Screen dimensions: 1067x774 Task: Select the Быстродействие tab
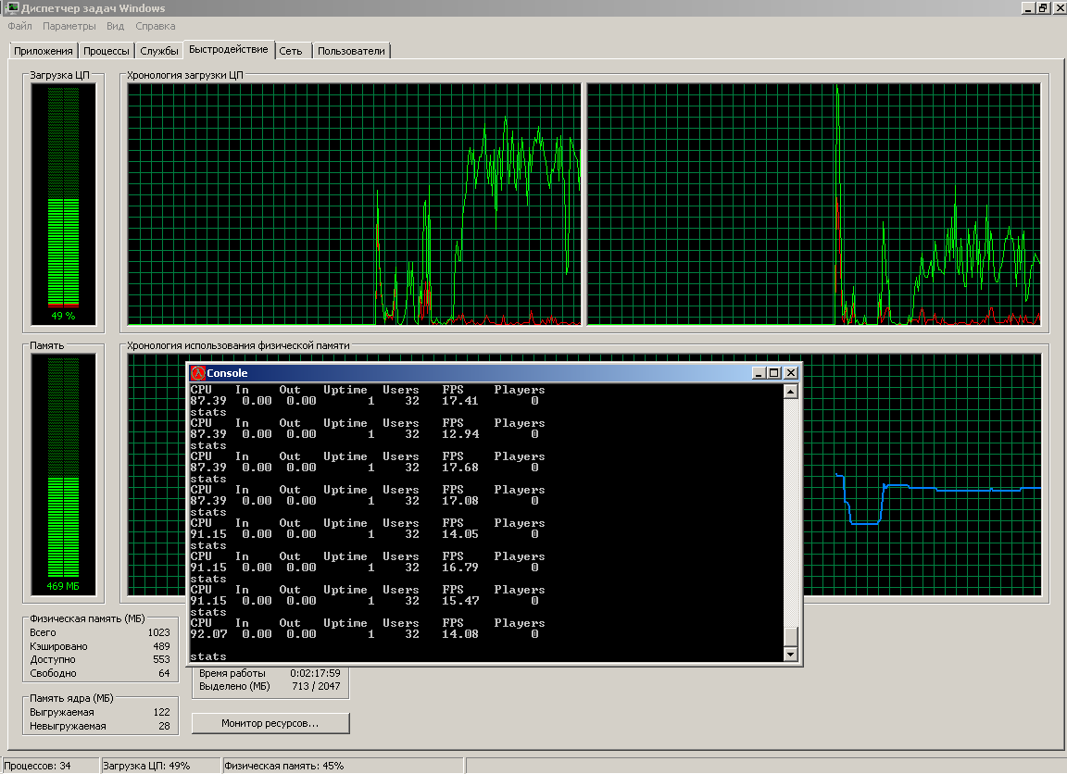coord(229,50)
